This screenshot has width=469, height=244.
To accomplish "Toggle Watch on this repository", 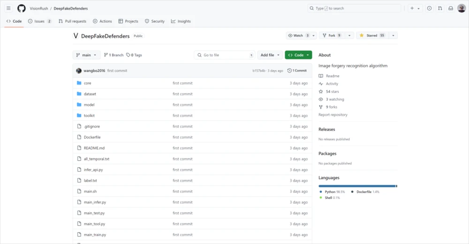I will coord(298,36).
